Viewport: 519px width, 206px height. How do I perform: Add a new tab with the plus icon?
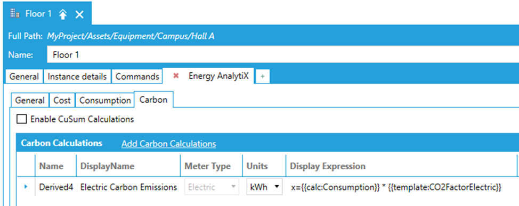coord(263,76)
